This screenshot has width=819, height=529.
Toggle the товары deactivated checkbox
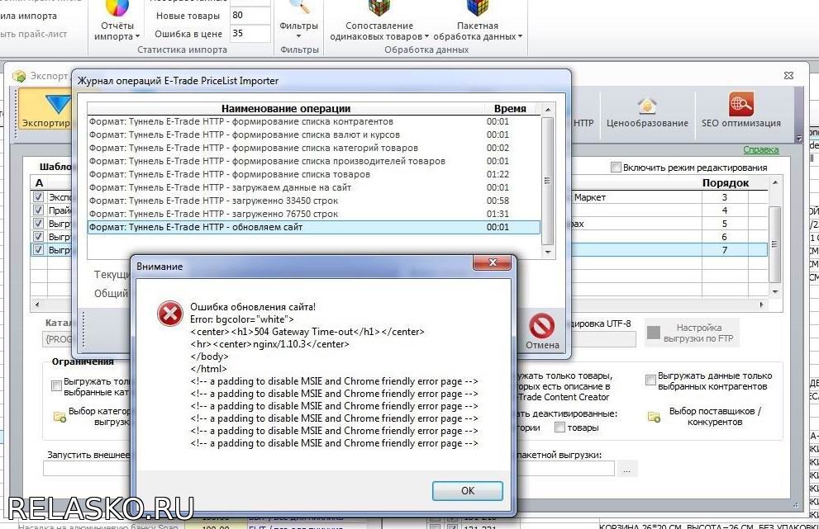click(560, 427)
